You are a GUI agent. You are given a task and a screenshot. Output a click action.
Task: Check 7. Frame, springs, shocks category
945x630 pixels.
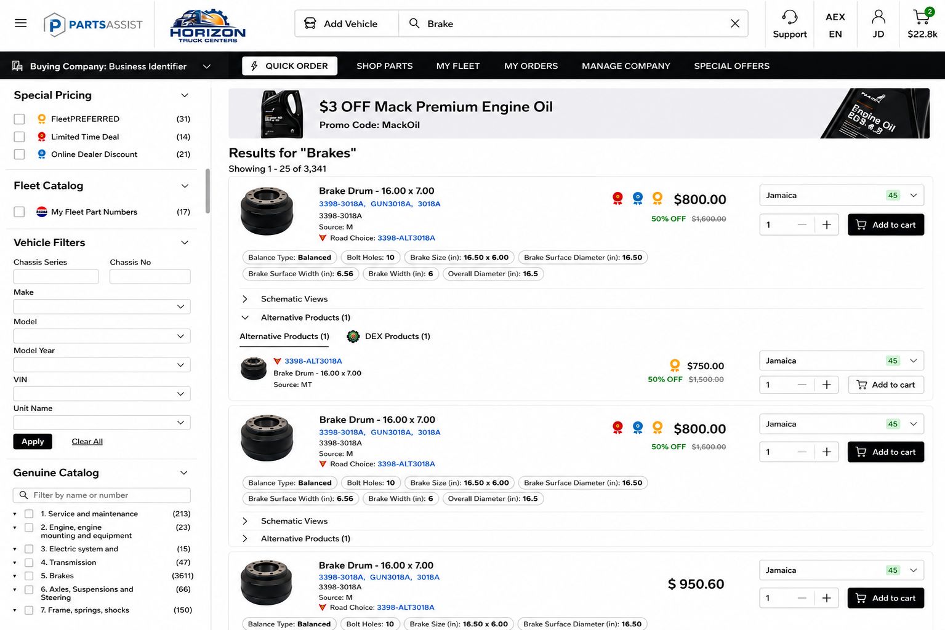pos(29,610)
